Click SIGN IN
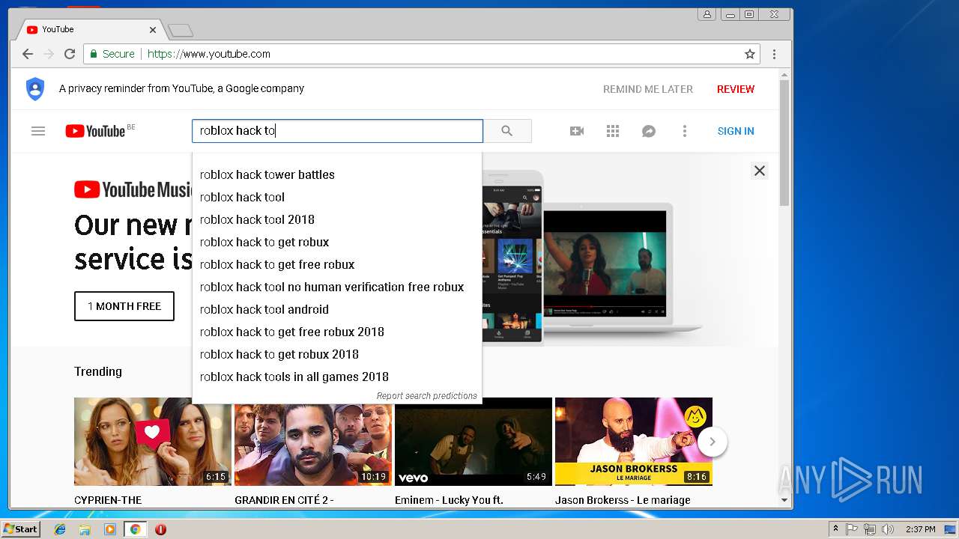Screen dimensions: 959x539 (x=736, y=131)
